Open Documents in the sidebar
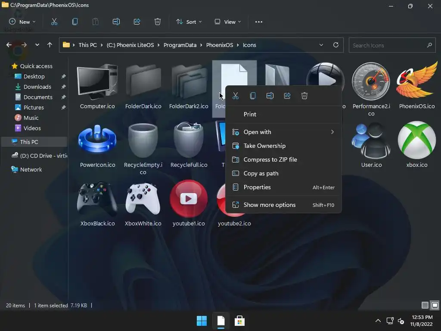 pos(38,97)
